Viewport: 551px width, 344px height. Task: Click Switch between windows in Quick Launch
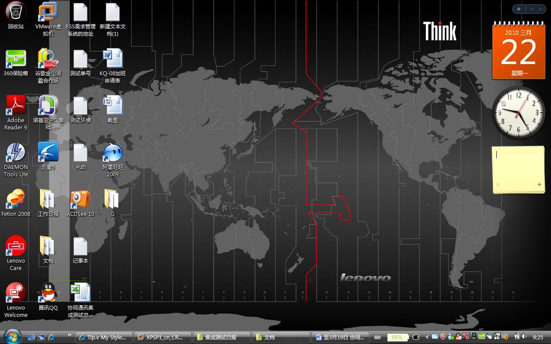pos(41,337)
